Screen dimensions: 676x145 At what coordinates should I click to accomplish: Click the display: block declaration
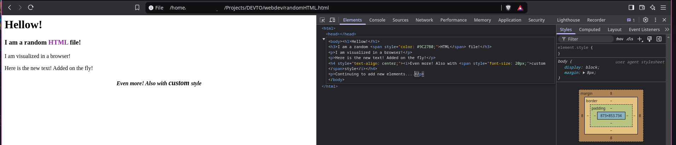(582, 68)
